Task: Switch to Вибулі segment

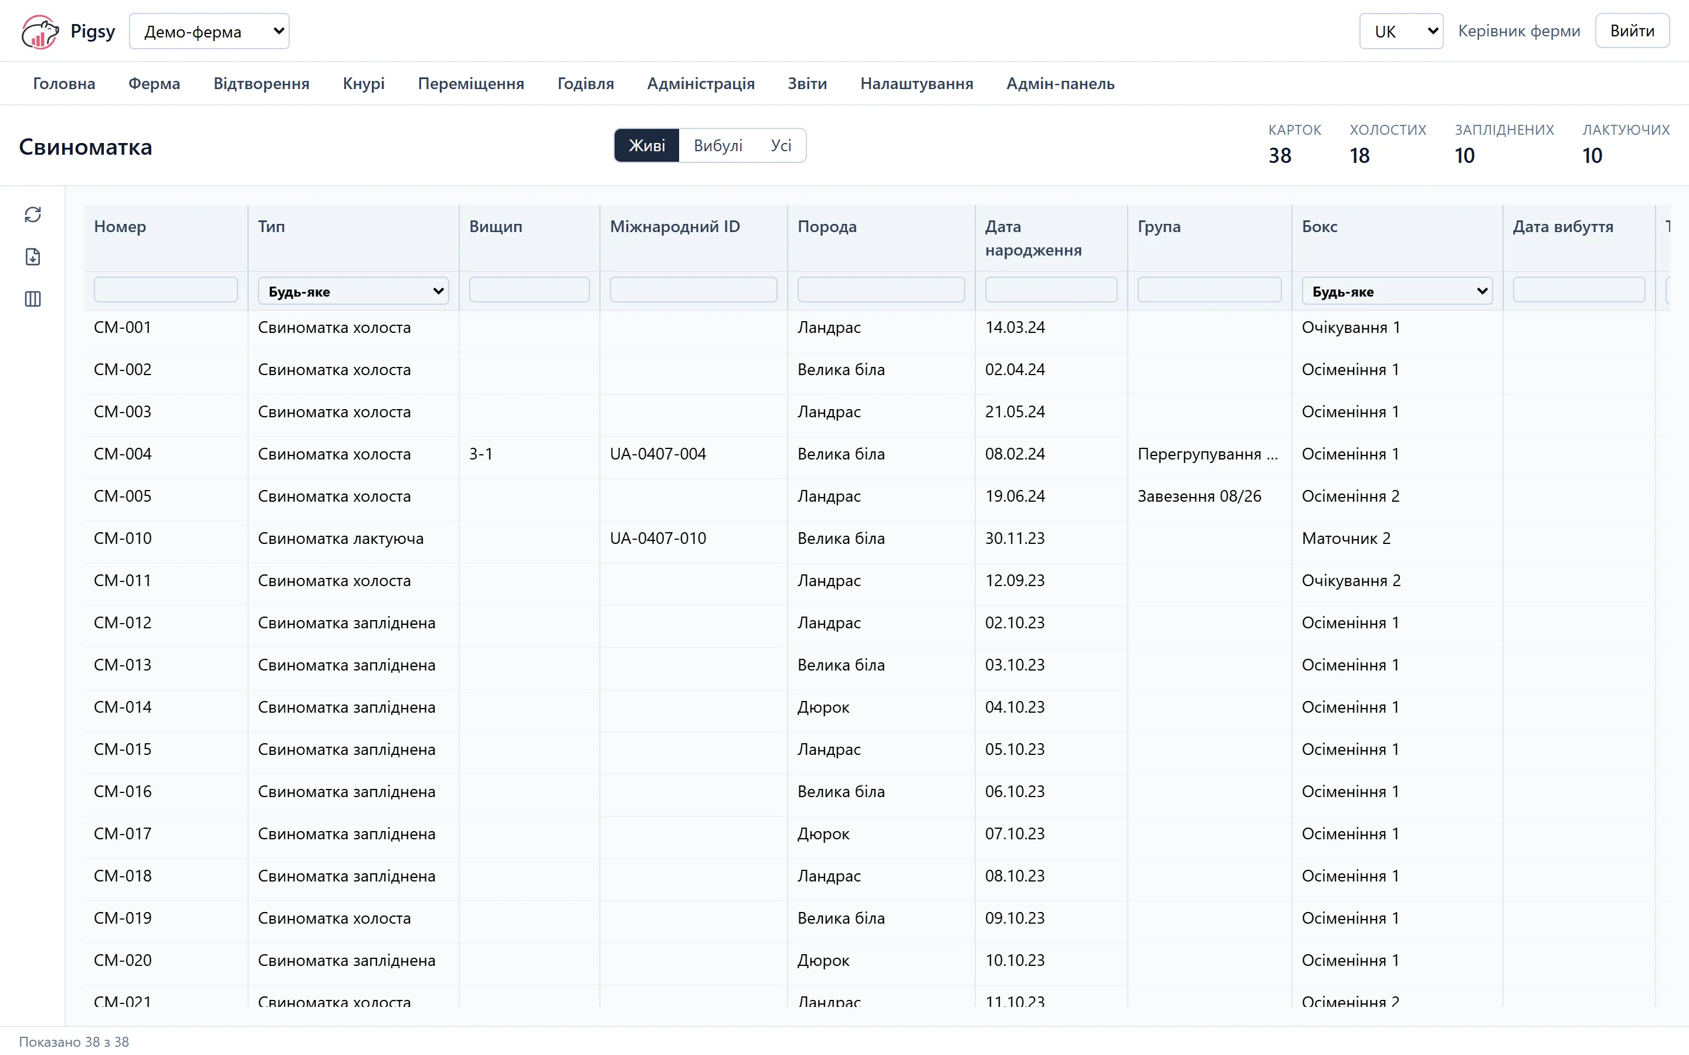Action: coord(717,145)
